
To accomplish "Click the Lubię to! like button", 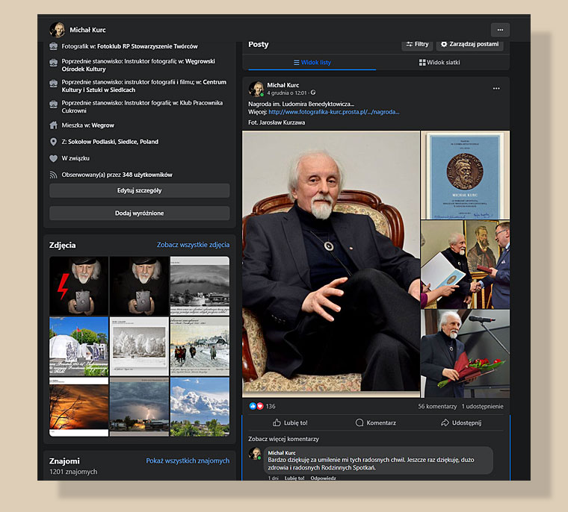I will click(x=290, y=422).
